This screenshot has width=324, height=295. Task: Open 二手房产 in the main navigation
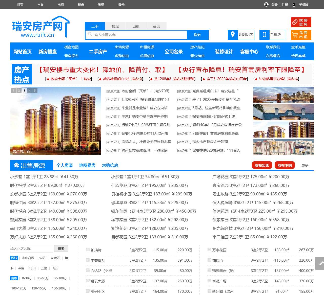(98, 52)
